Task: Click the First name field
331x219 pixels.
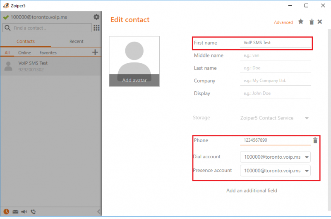Action: pos(275,43)
